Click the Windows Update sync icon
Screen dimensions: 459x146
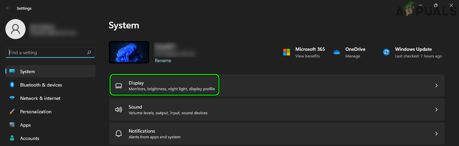pyautogui.click(x=386, y=52)
